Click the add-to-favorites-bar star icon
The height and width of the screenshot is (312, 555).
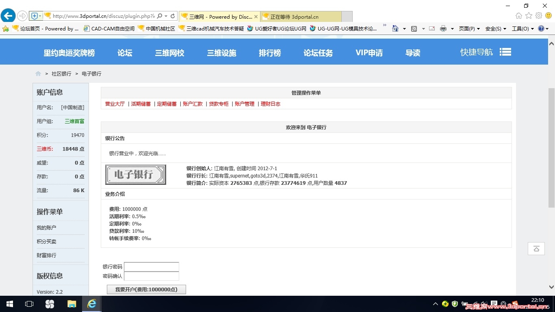point(6,29)
